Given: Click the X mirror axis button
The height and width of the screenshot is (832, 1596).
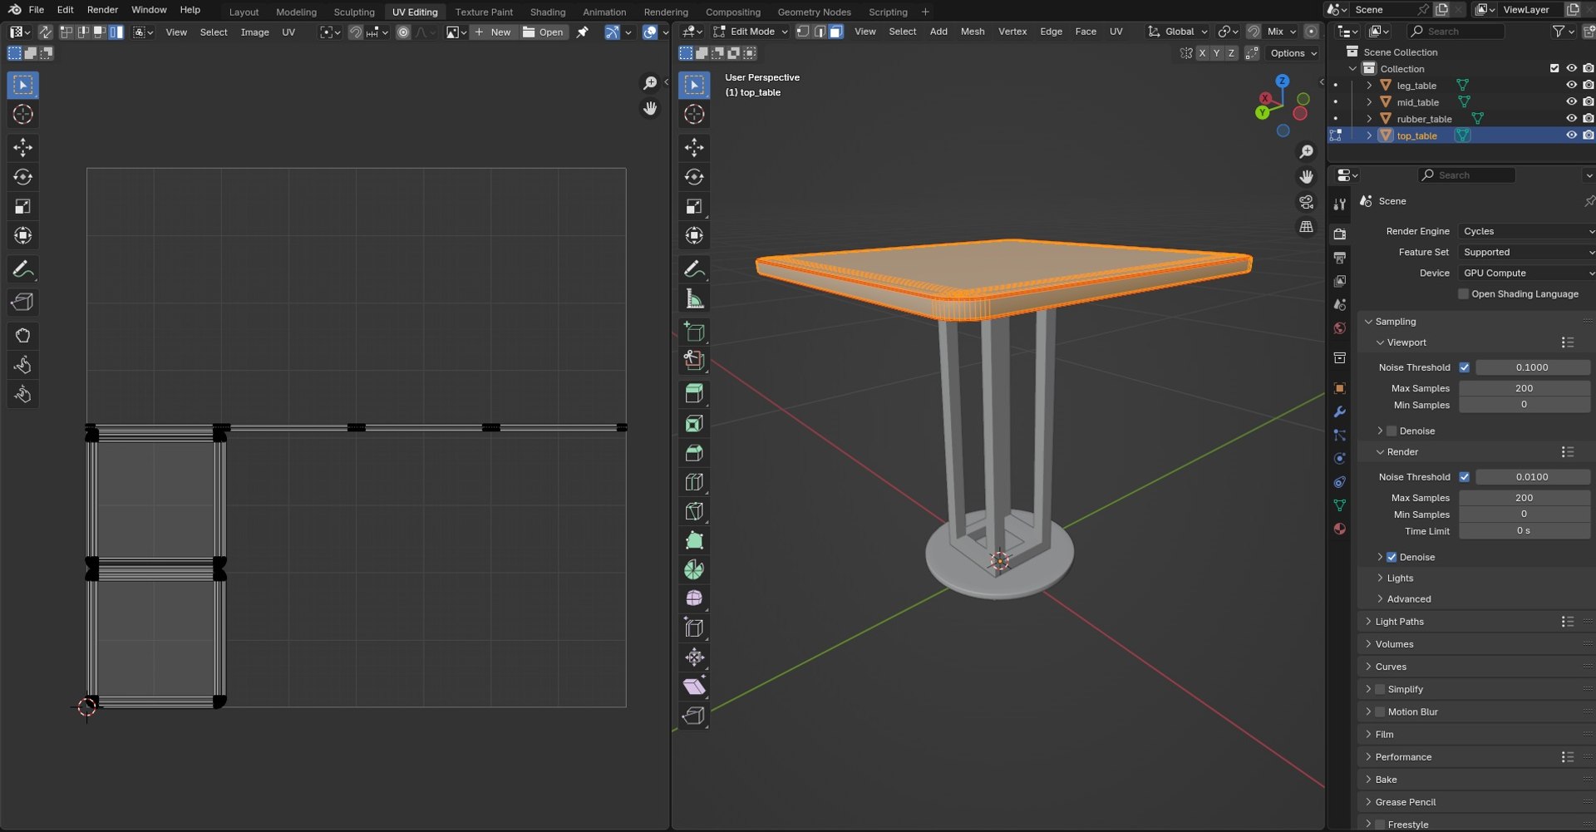Looking at the screenshot, I should (1202, 53).
